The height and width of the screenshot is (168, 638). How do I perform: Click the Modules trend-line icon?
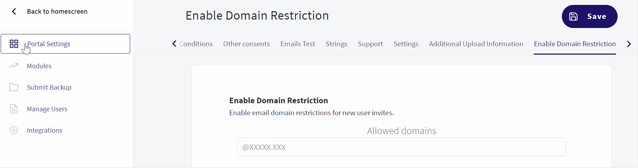tap(14, 66)
